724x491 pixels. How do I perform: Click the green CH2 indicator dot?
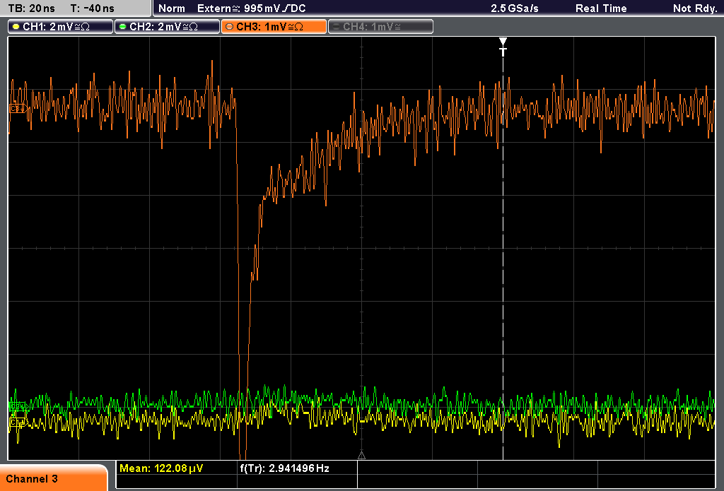pyautogui.click(x=123, y=27)
